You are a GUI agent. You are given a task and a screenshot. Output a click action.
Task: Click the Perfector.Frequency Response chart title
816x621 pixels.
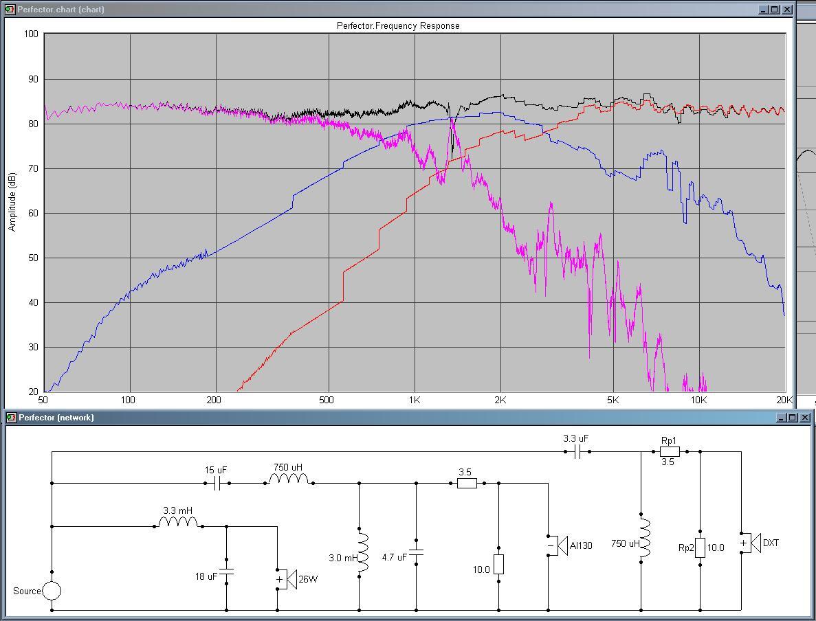tap(398, 26)
